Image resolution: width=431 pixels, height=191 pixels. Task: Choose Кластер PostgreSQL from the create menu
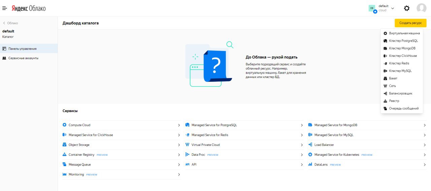402,41
